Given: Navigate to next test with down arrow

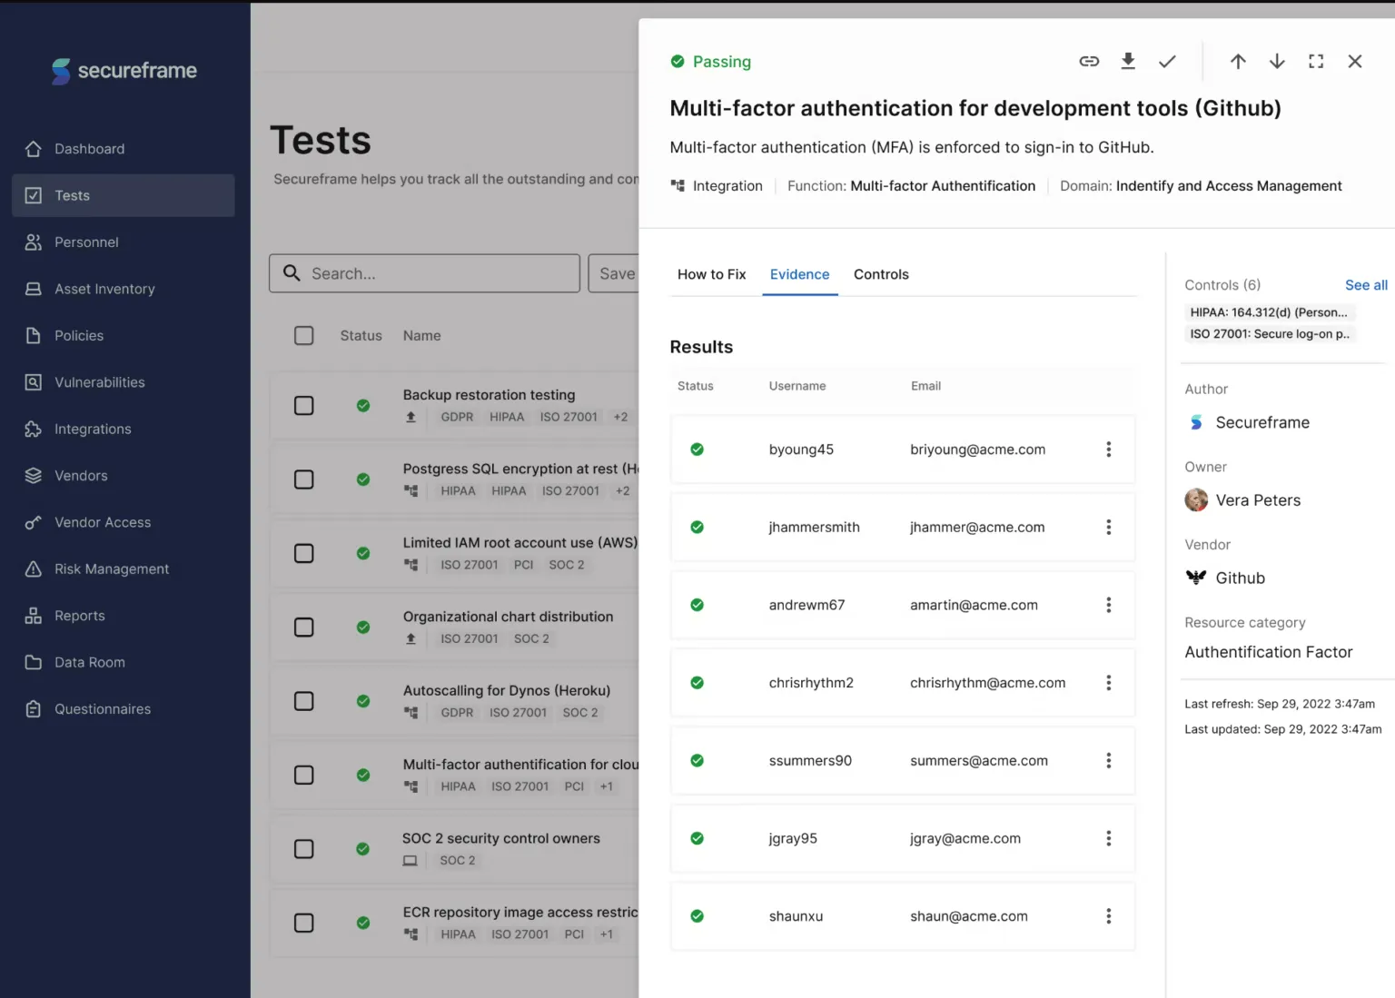Looking at the screenshot, I should click(x=1277, y=61).
